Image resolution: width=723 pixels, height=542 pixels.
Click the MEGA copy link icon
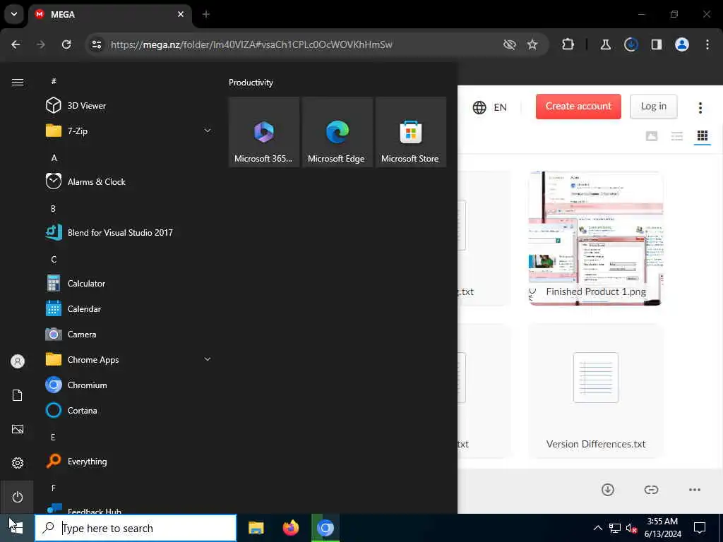tap(651, 490)
